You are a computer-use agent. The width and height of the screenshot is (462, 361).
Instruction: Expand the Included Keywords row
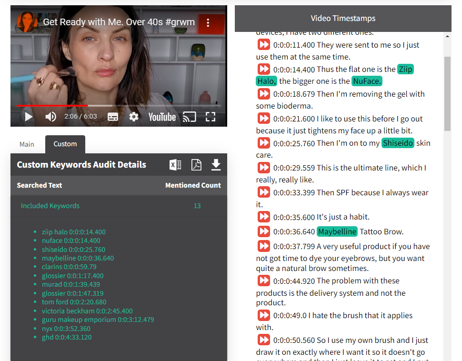(x=119, y=206)
